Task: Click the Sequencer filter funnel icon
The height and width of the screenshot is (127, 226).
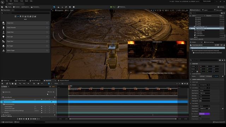Action: tap(50, 87)
